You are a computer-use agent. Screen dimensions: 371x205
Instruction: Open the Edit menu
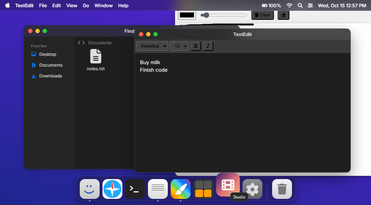pyautogui.click(x=57, y=5)
